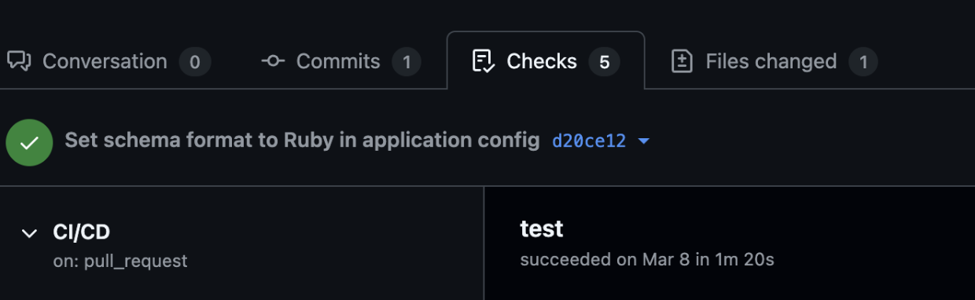Select the CI/CD workflow entry

(241, 245)
